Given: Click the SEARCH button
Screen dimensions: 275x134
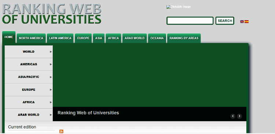Looking at the screenshot, I should [x=225, y=21].
